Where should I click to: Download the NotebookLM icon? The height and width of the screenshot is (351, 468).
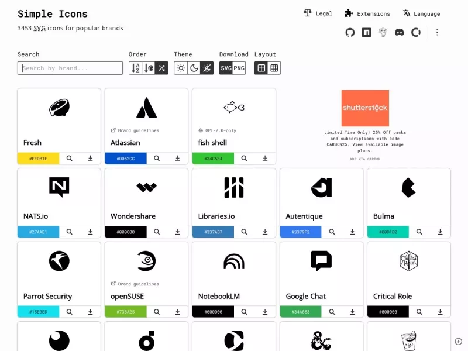[265, 312]
